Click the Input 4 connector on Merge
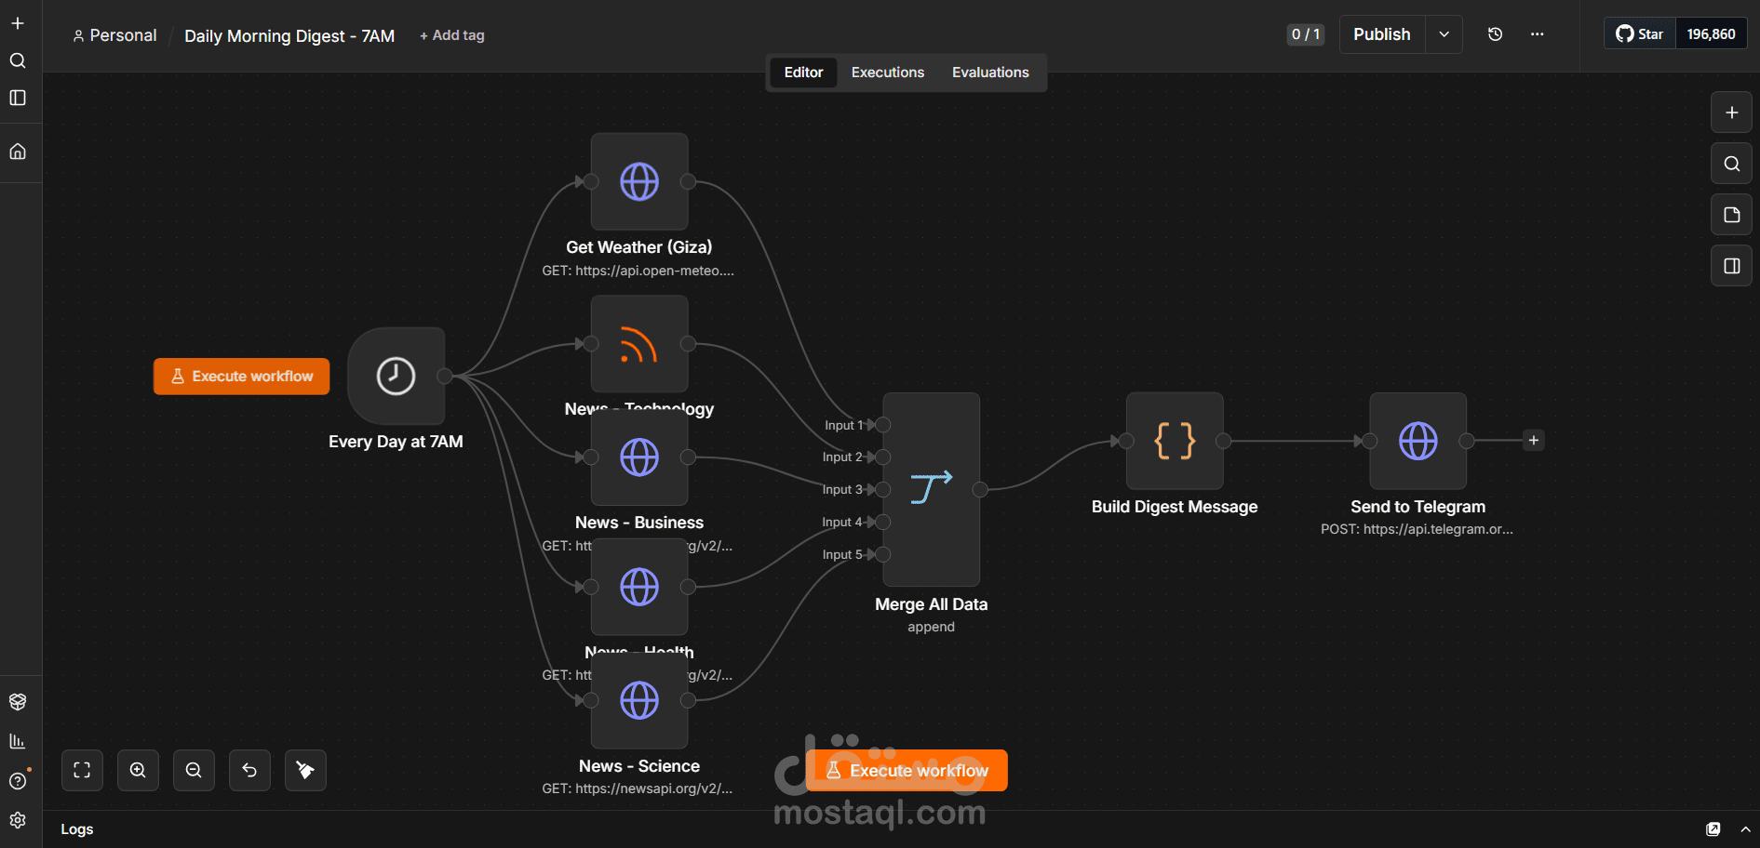The height and width of the screenshot is (848, 1760). [x=882, y=523]
